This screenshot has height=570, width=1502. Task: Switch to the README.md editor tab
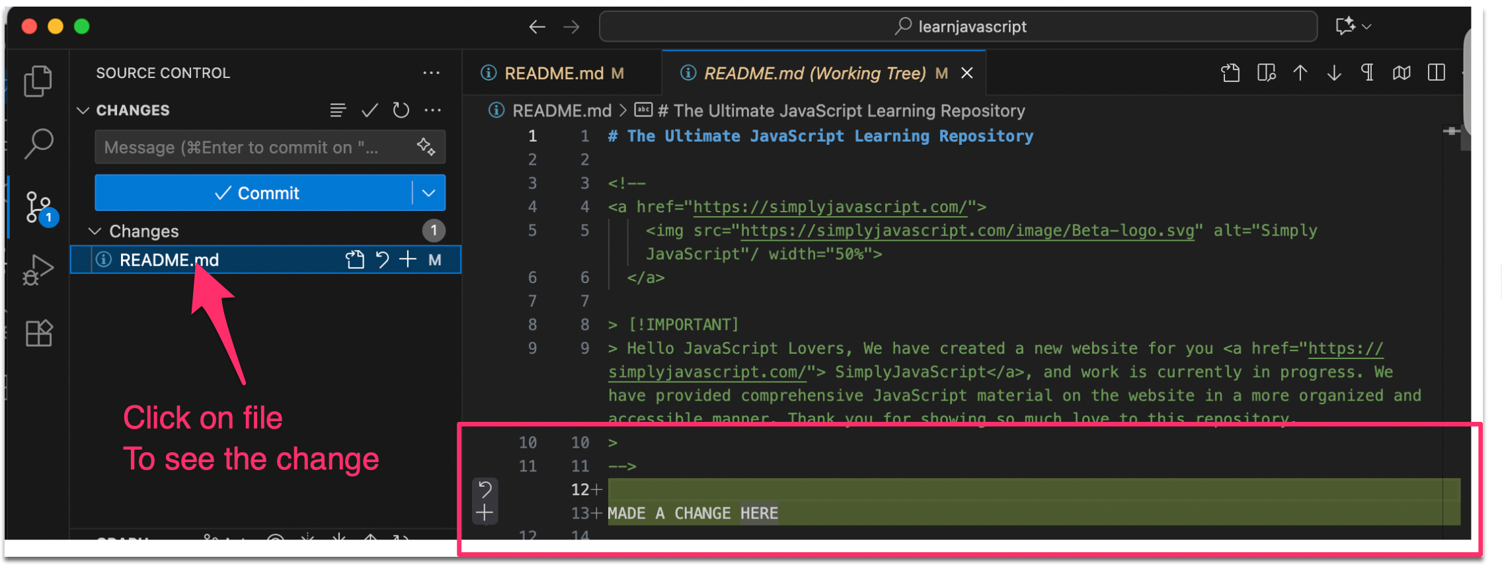(561, 73)
